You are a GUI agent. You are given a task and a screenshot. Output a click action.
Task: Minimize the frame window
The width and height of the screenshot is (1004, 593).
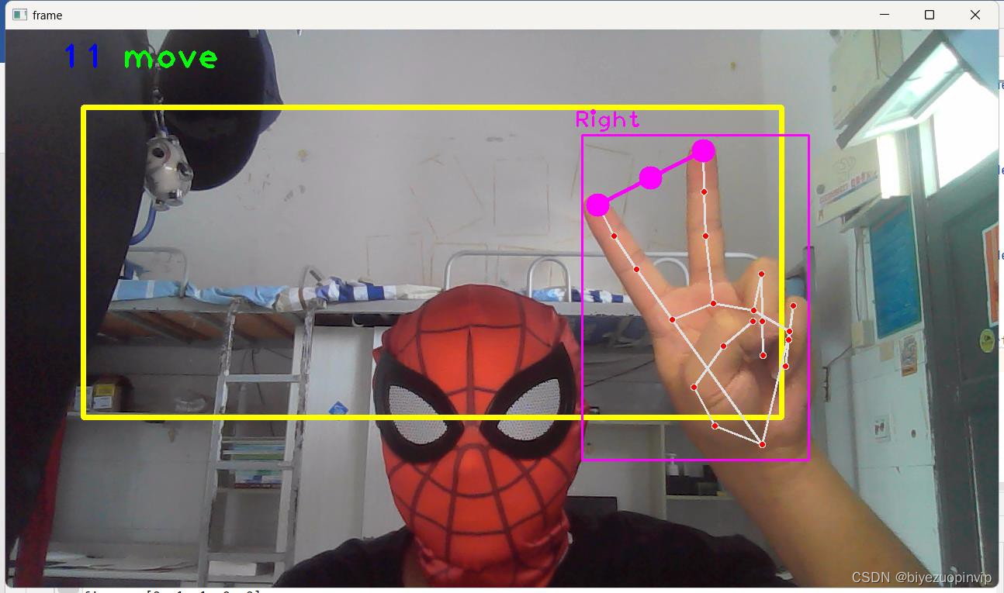tap(884, 15)
